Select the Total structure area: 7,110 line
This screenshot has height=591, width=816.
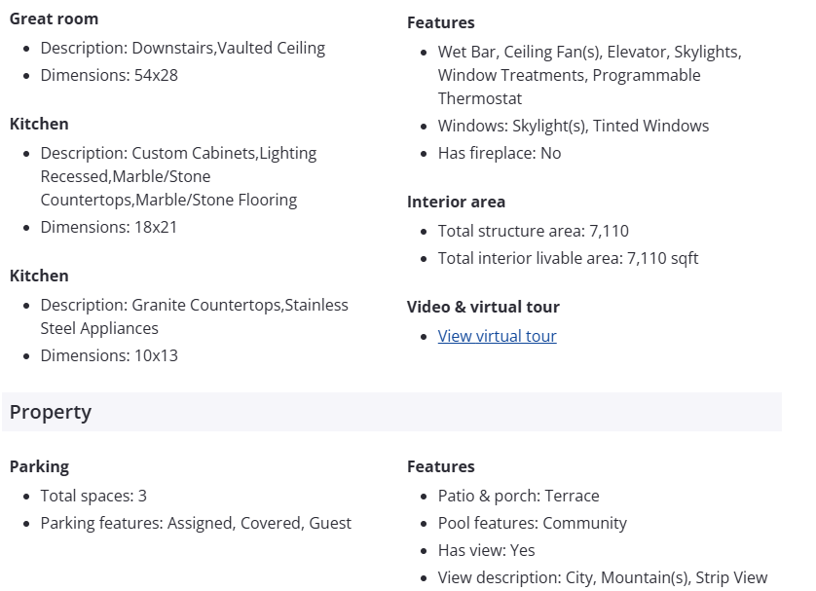tap(534, 231)
